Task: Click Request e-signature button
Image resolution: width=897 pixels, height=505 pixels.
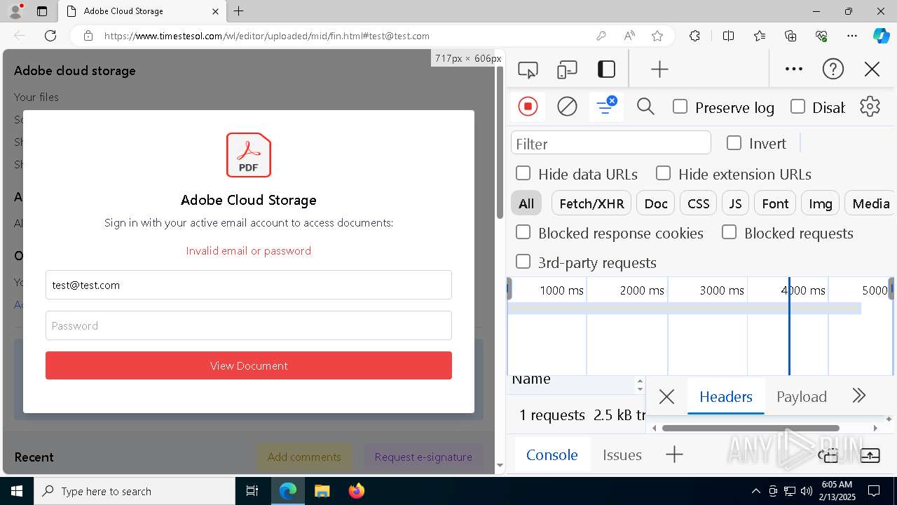Action: [423, 457]
